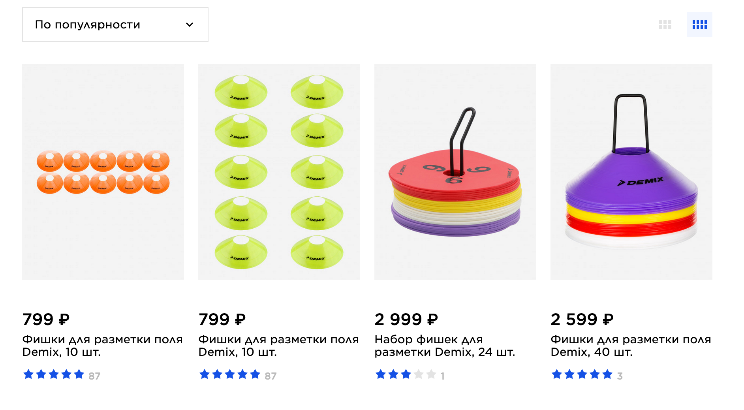Open the 'Фишки для разметки поля Demix, 40 шт.' link
This screenshot has height=410, width=744.
[631, 346]
